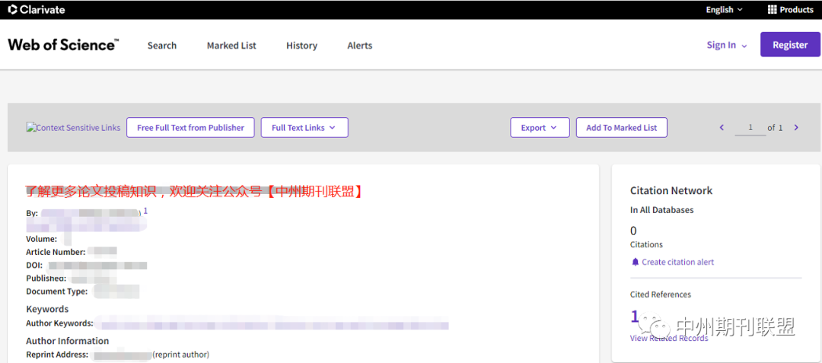The height and width of the screenshot is (363, 822).
Task: Open the History page
Action: click(301, 46)
